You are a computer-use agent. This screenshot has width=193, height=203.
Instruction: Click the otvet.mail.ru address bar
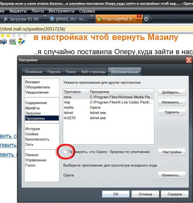point(96,29)
